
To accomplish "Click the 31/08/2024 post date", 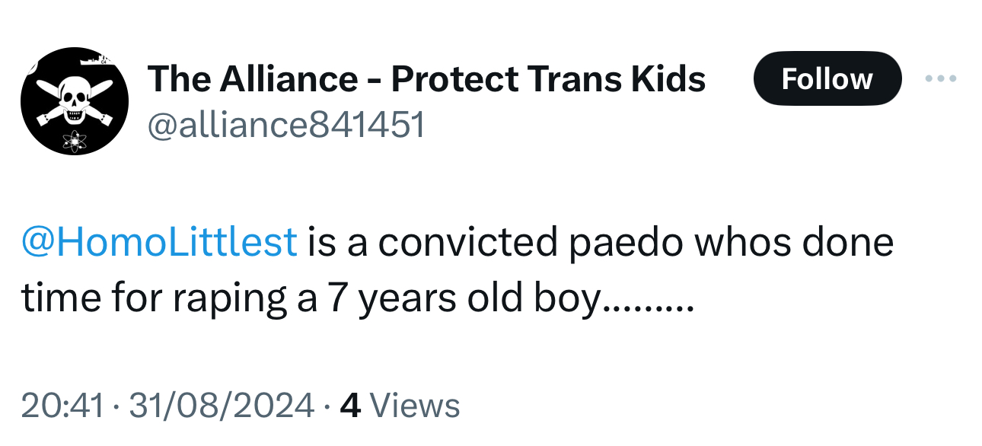I will coord(222,405).
